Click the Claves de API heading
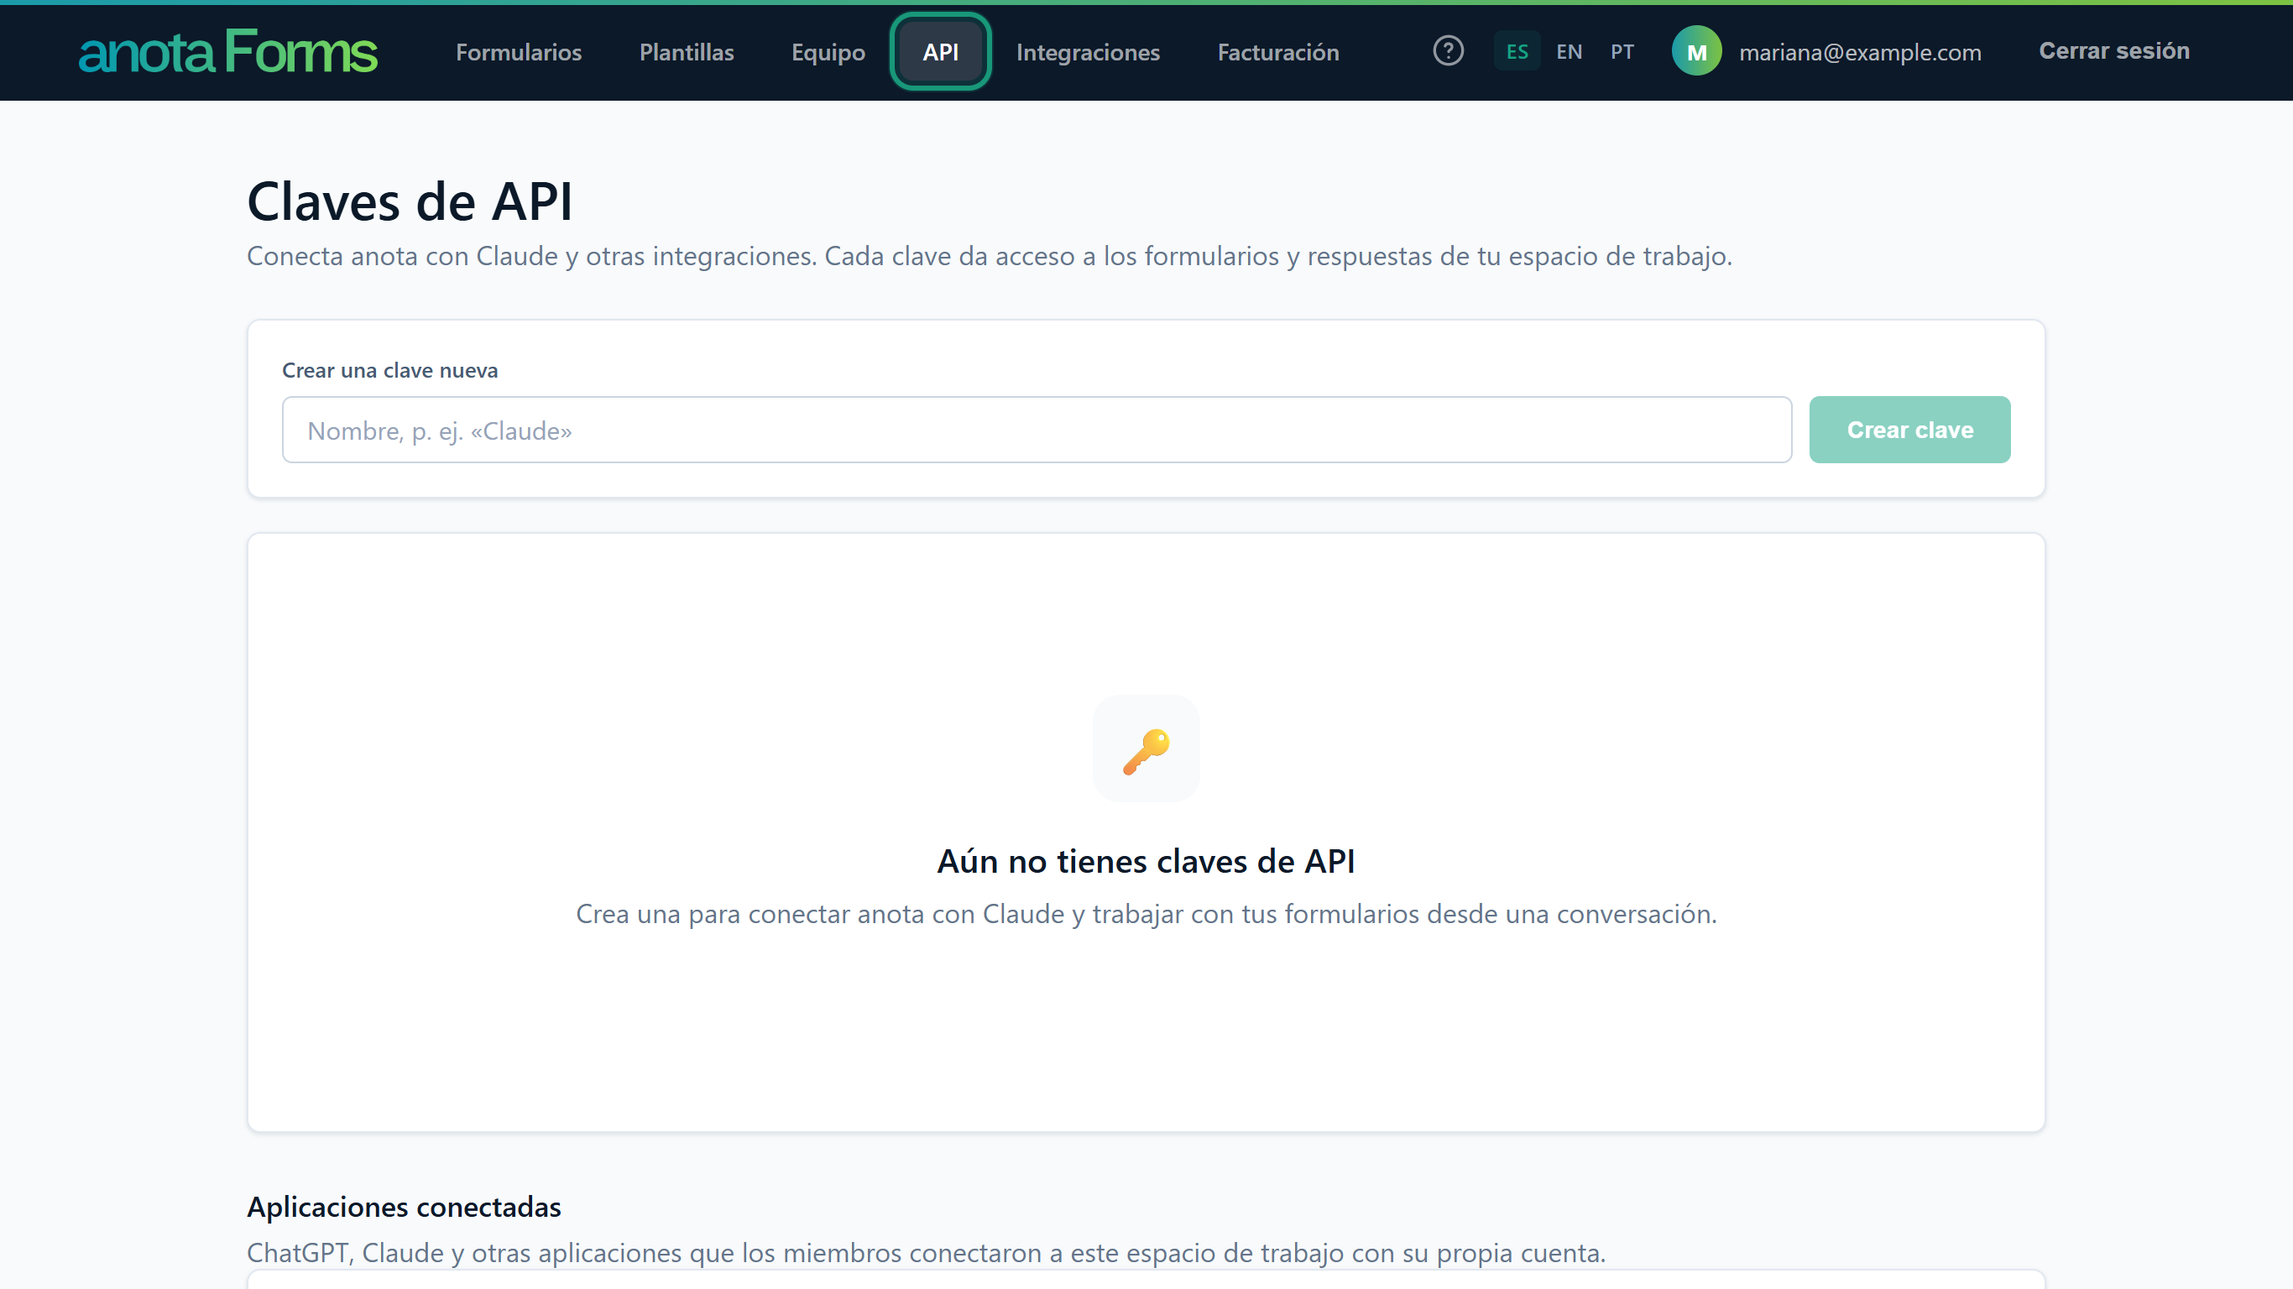Screen dimensions: 2293x1289 coord(410,201)
